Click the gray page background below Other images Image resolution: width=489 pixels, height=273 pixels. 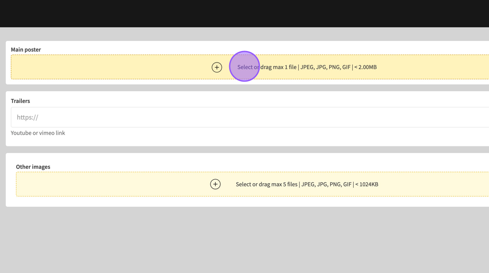coord(244,240)
